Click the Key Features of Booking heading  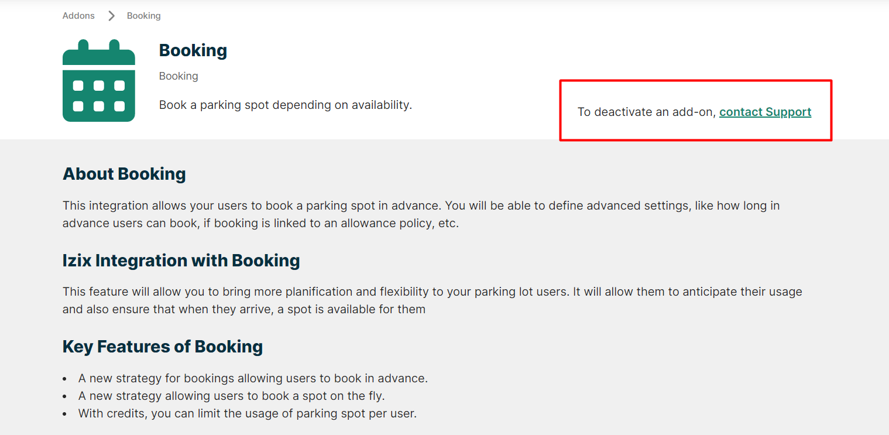tap(163, 347)
